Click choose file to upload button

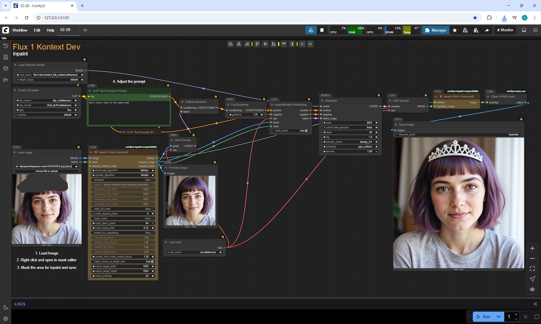(46, 171)
